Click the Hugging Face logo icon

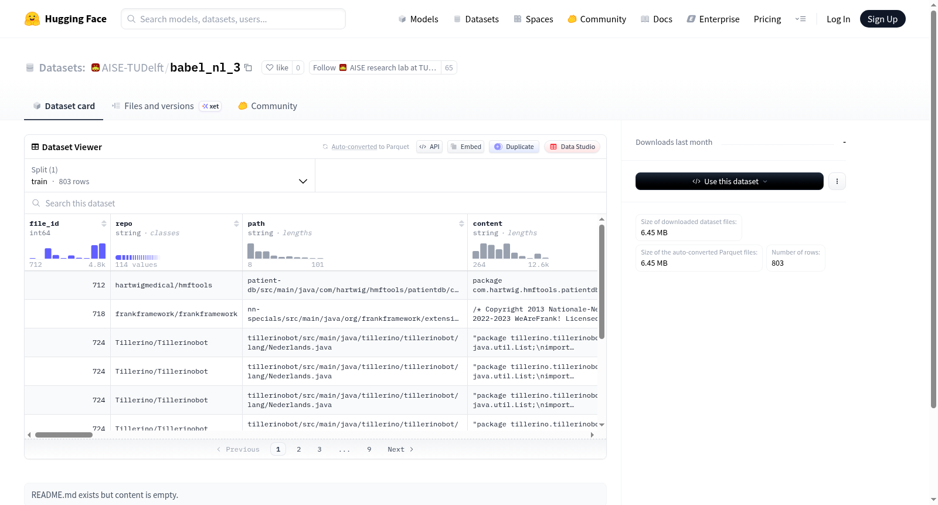(x=32, y=19)
